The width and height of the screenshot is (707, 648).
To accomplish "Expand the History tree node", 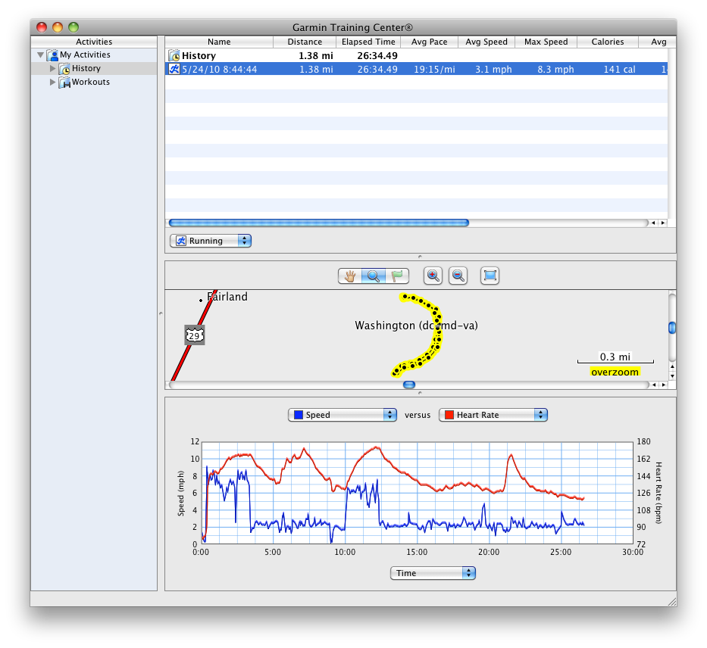I will 53,69.
